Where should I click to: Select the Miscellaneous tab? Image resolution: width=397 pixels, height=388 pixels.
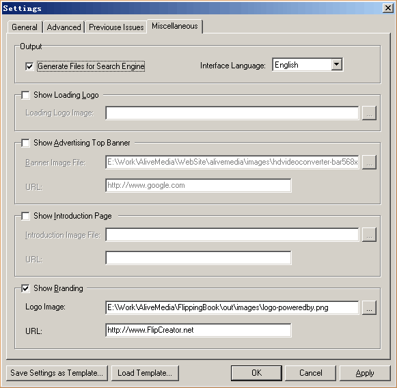pyautogui.click(x=175, y=26)
